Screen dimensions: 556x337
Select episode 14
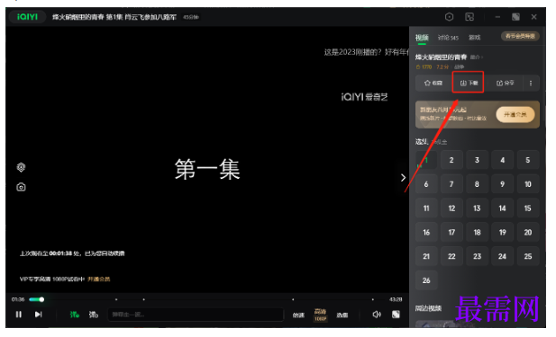[x=503, y=208]
